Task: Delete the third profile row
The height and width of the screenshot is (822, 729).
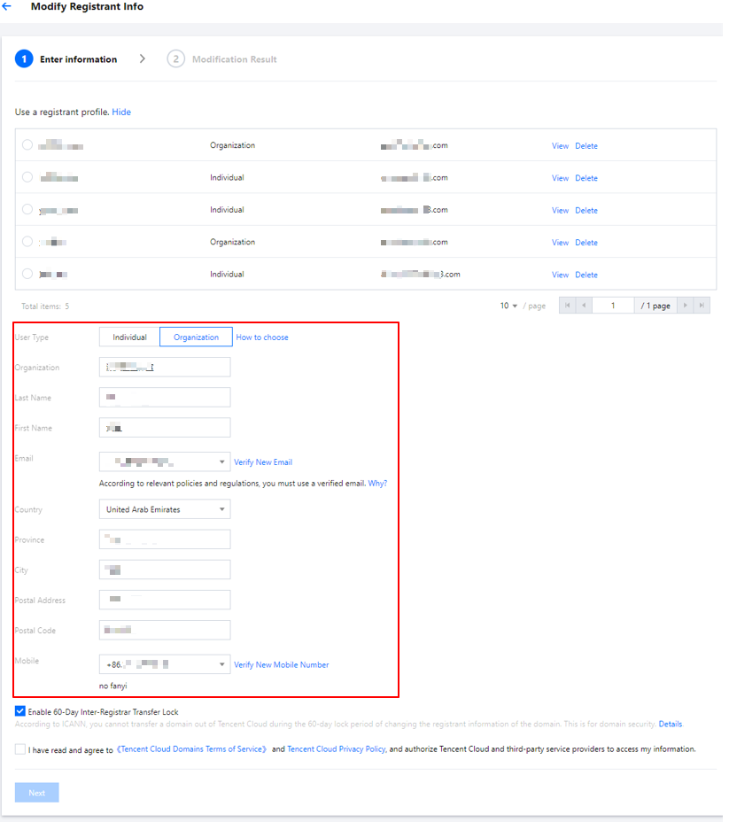Action: 586,211
